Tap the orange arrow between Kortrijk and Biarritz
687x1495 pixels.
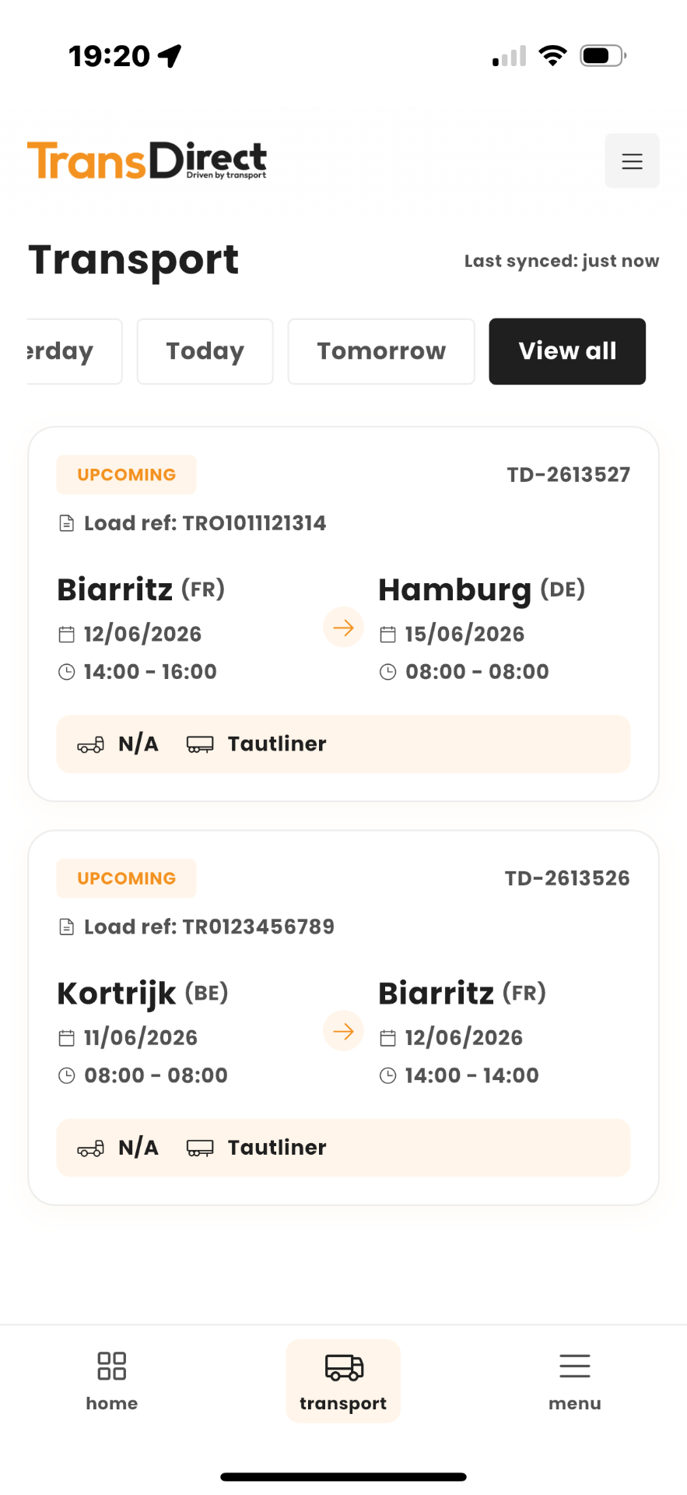(343, 1031)
